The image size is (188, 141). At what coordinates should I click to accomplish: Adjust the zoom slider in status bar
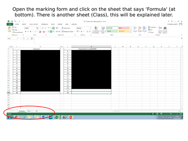[x=171, y=114]
